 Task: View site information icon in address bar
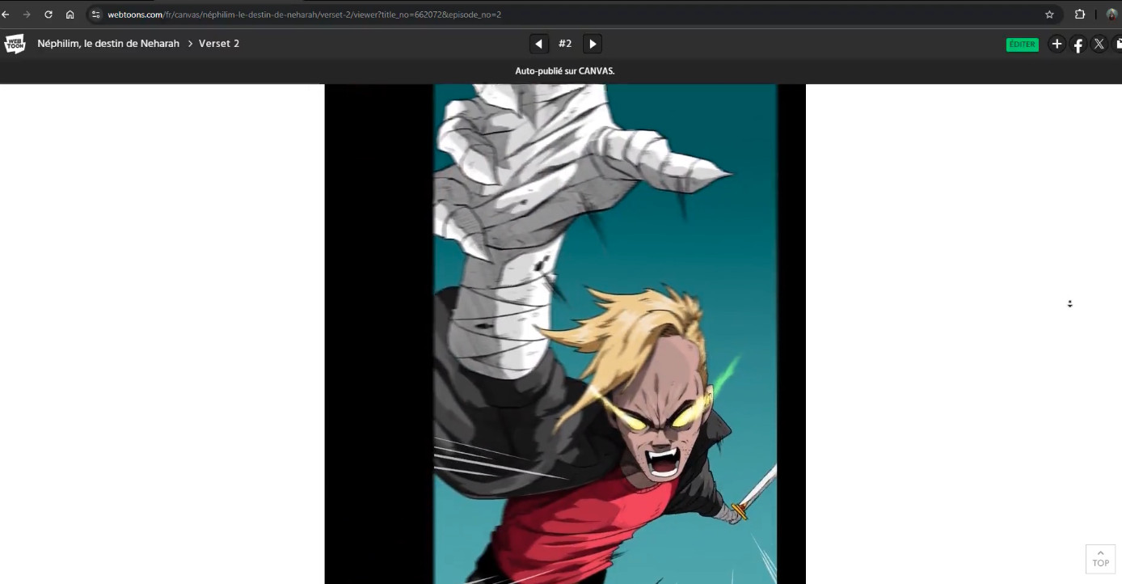pos(96,15)
